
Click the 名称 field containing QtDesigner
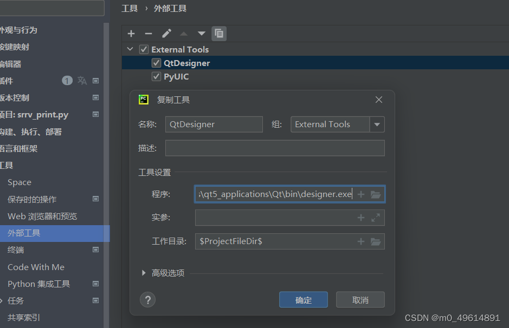pyautogui.click(x=214, y=124)
